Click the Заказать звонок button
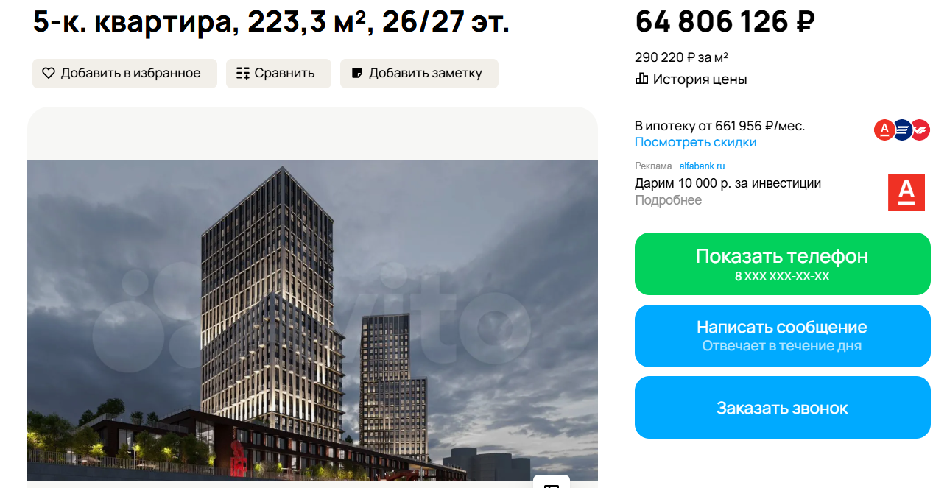Image resolution: width=947 pixels, height=488 pixels. click(783, 408)
